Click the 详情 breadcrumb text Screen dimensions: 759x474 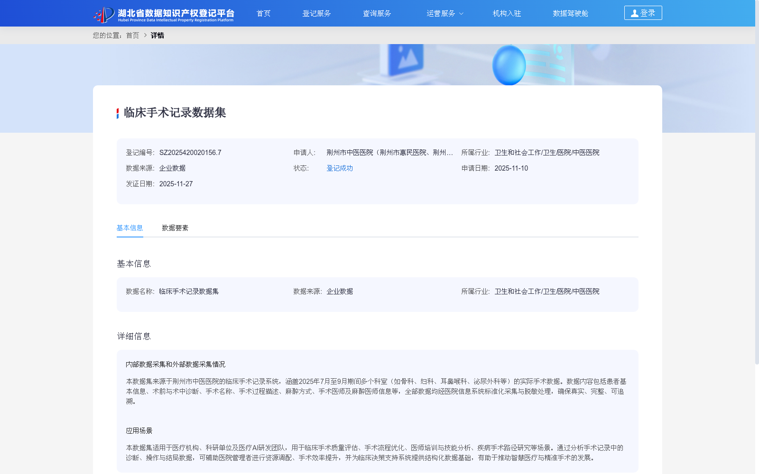157,36
